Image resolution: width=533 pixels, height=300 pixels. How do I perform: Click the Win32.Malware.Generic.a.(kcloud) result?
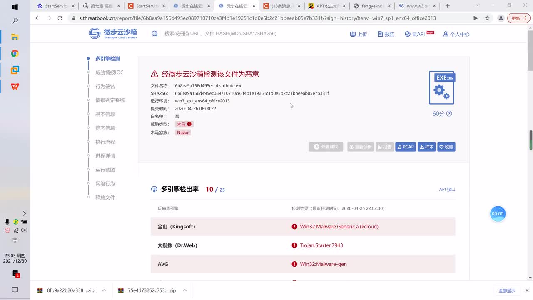(x=339, y=227)
